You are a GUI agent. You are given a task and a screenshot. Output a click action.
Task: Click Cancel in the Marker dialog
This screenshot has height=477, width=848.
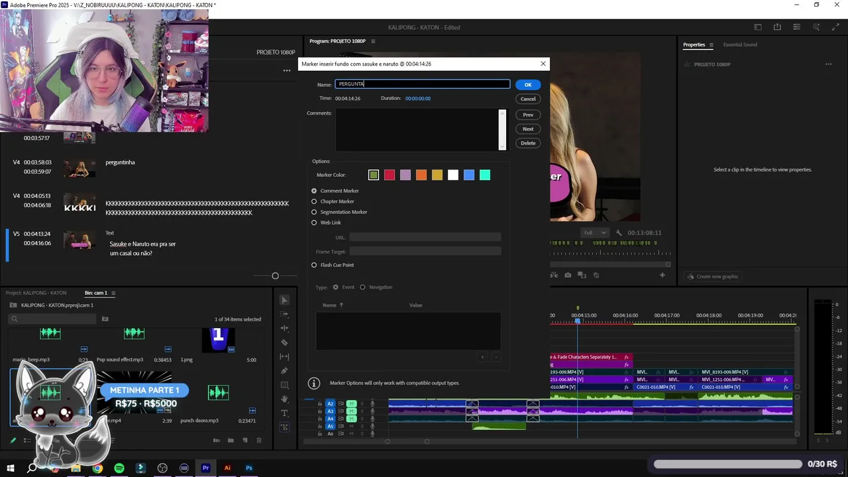coord(528,99)
